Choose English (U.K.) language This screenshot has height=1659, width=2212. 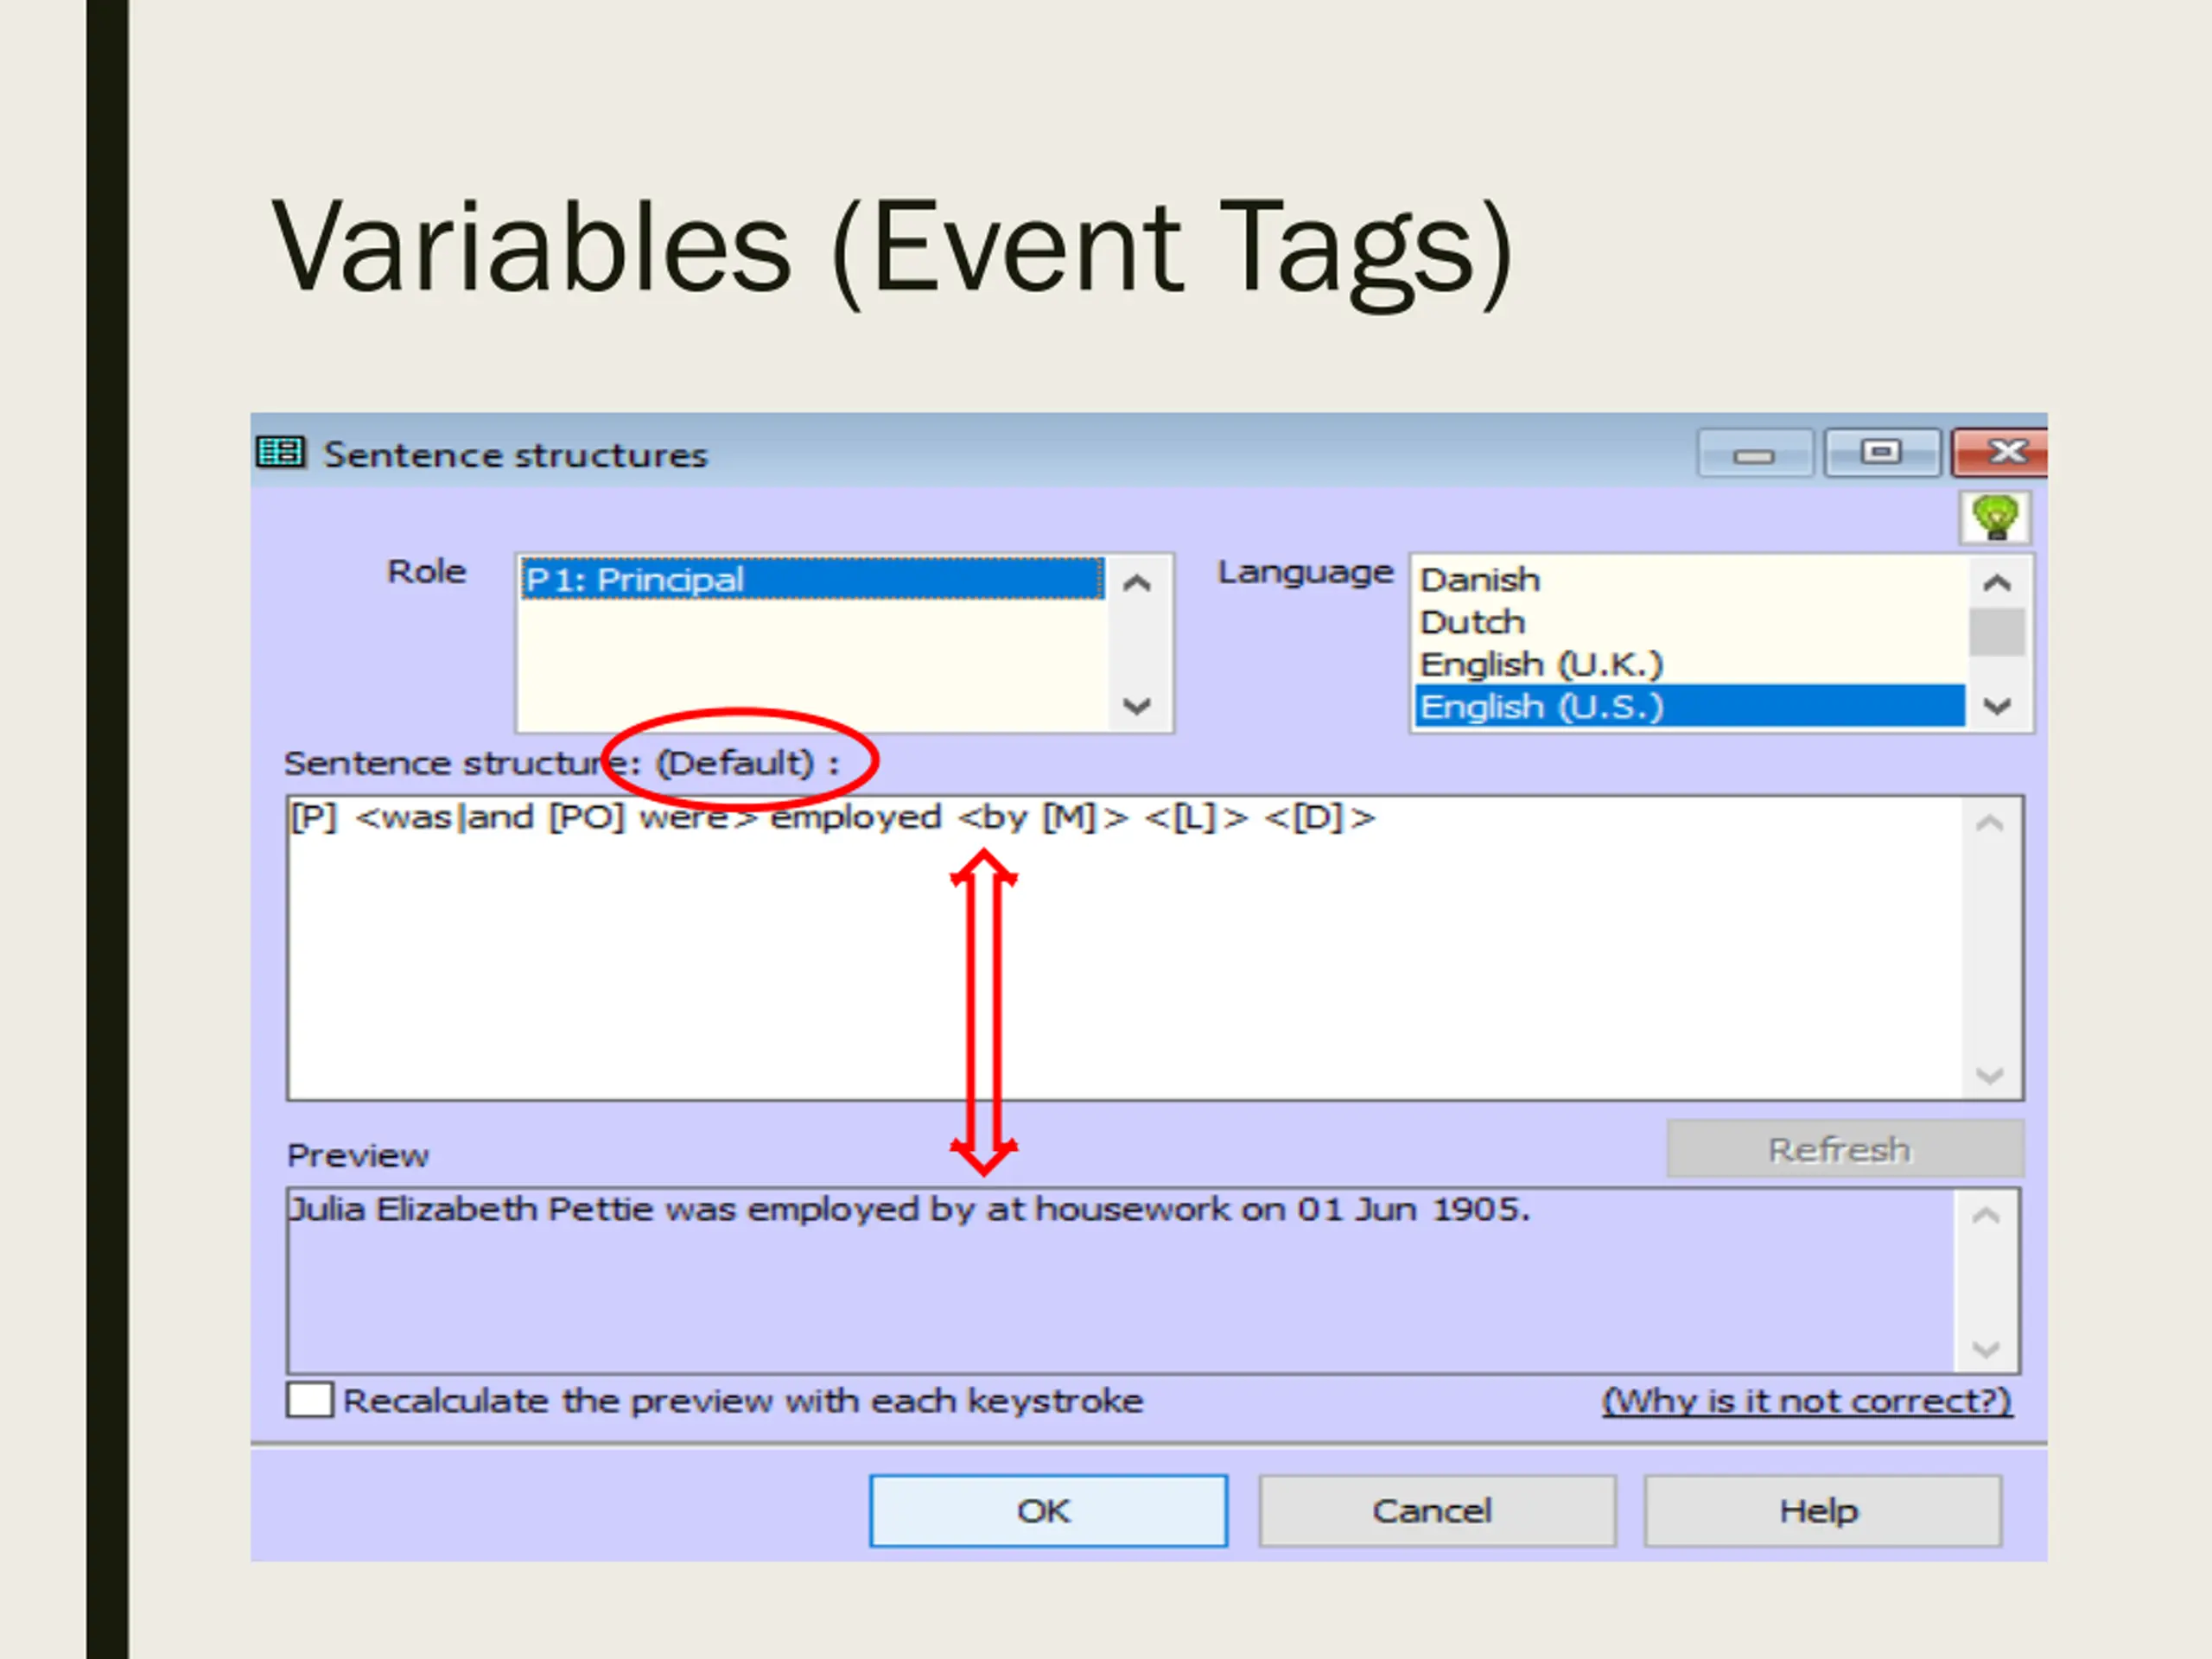1690,664
